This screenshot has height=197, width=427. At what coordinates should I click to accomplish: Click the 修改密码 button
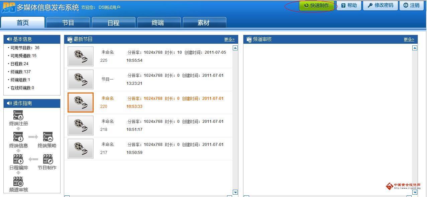click(x=380, y=6)
